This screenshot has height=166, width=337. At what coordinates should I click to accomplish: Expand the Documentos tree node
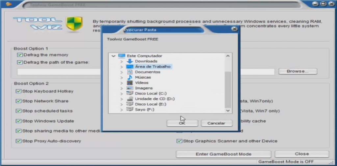[122, 72]
